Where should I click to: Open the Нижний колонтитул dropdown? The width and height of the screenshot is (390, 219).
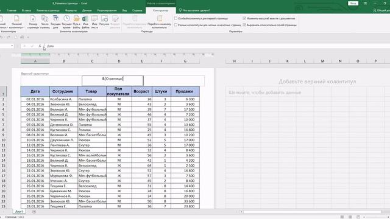point(17,22)
